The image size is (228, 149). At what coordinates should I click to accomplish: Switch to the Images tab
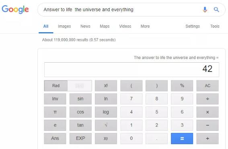click(x=64, y=26)
